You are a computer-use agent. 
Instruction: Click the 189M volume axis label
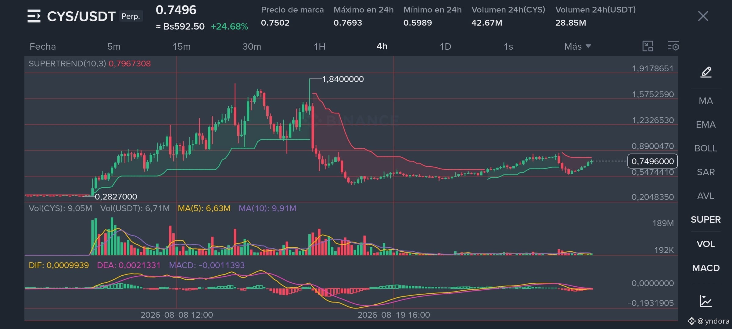[x=663, y=223]
